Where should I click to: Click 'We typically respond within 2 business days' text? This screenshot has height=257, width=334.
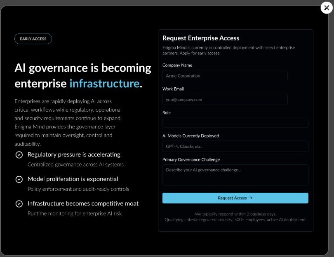pos(235,214)
